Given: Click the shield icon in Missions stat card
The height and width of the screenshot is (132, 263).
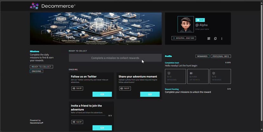Looking at the screenshot, I should [x=169, y=73].
